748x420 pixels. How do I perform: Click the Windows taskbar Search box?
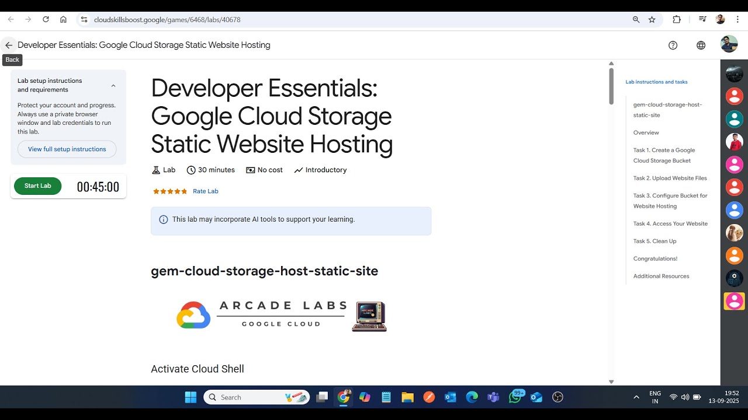(x=257, y=397)
